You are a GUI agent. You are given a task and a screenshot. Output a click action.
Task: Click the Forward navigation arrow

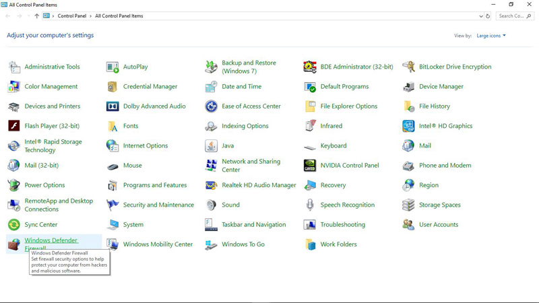tap(20, 16)
